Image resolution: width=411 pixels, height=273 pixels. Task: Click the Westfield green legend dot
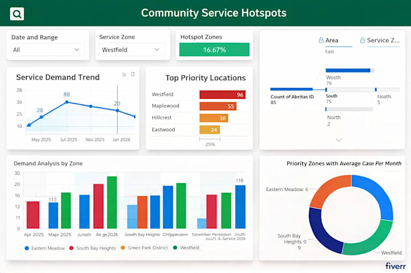click(175, 248)
